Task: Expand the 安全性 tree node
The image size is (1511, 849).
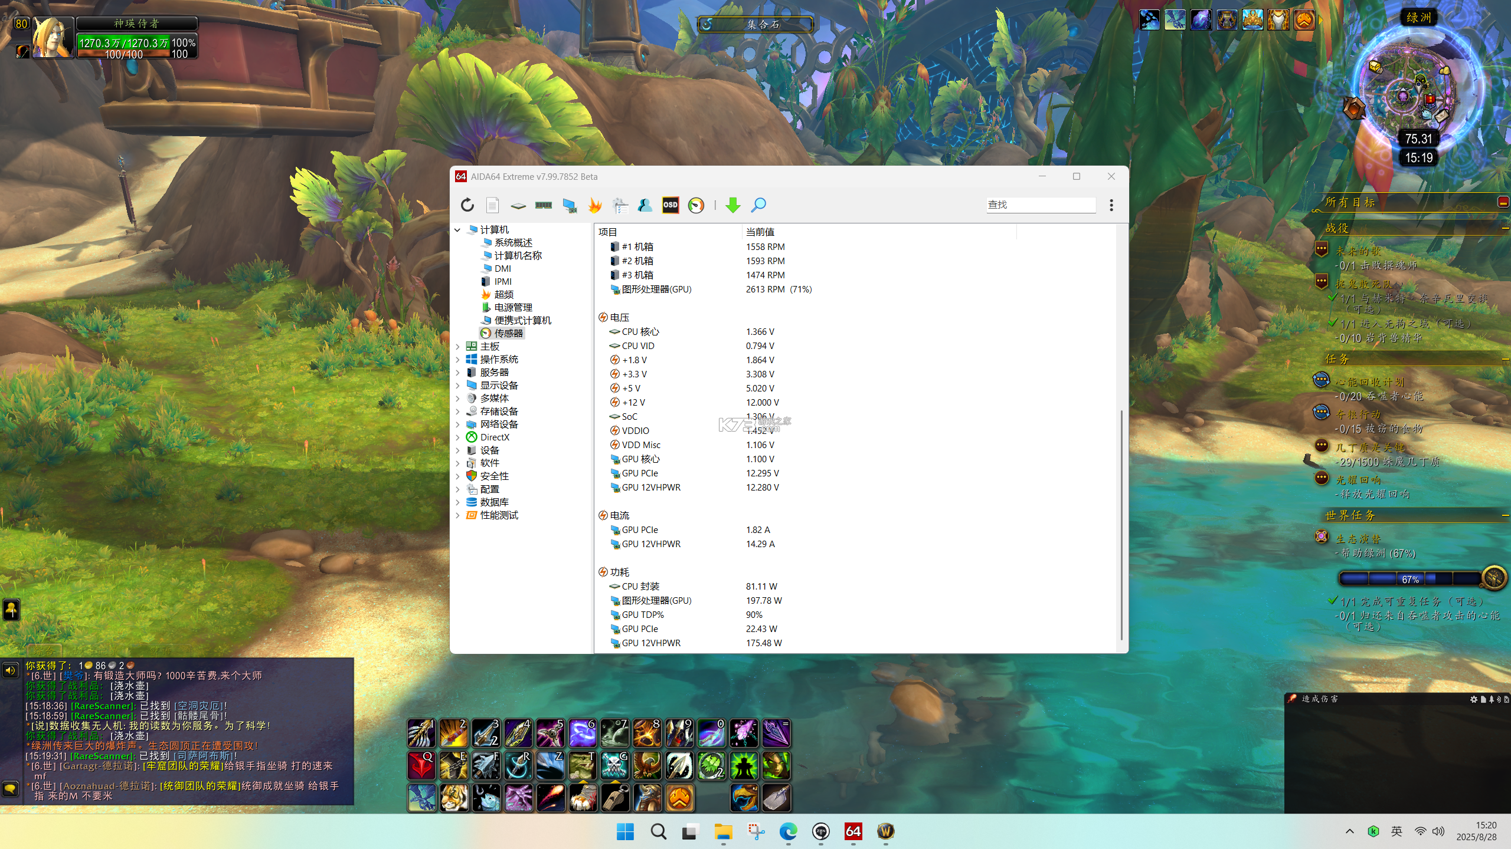Action: pyautogui.click(x=457, y=476)
